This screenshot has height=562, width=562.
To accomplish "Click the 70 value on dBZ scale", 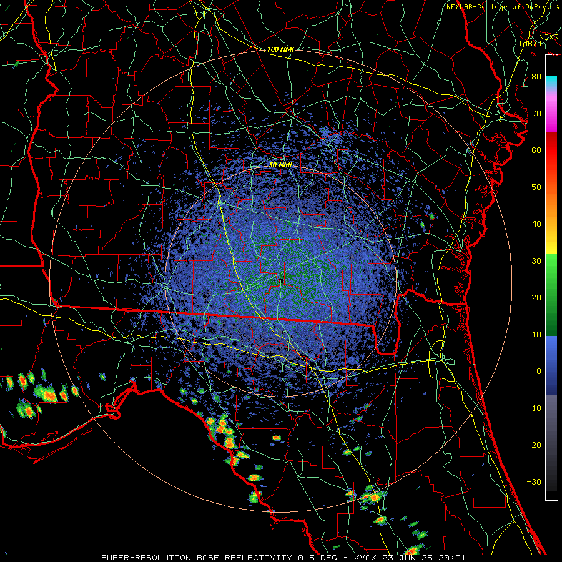I will (536, 114).
